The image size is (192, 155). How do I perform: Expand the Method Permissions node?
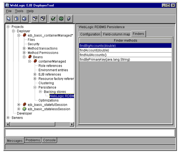pos(24,53)
